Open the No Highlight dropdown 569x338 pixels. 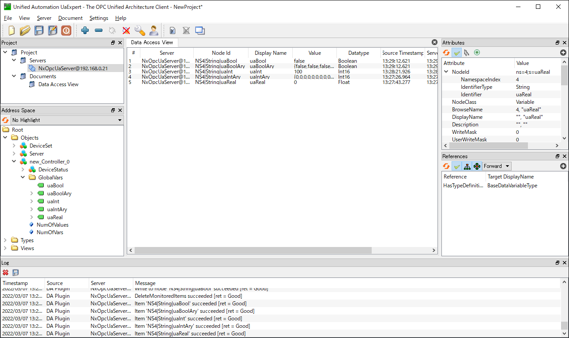pyautogui.click(x=67, y=120)
